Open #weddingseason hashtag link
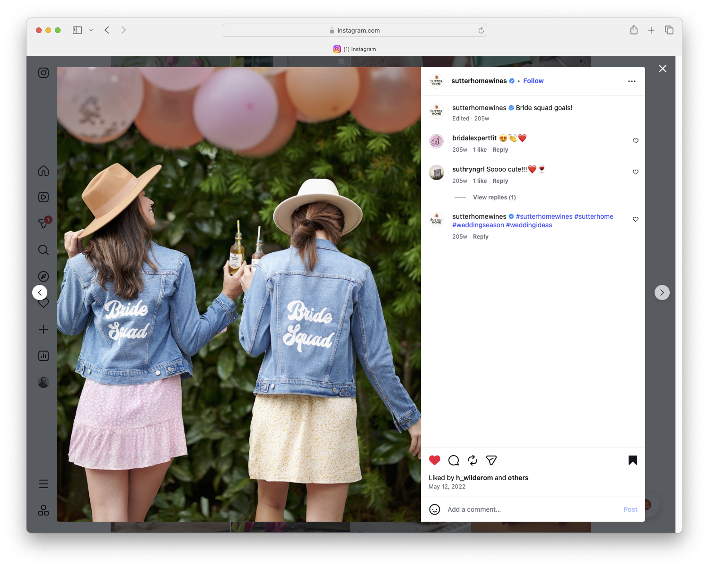 click(x=478, y=225)
